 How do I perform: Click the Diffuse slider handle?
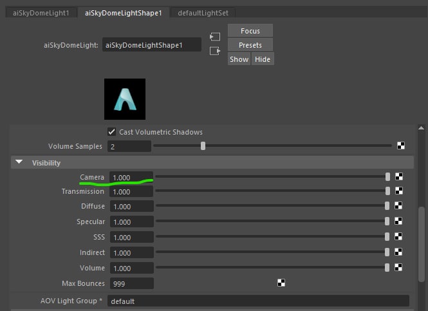pyautogui.click(x=387, y=205)
